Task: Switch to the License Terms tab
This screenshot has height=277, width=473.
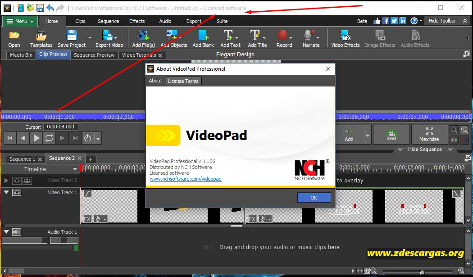Action: pyautogui.click(x=183, y=81)
